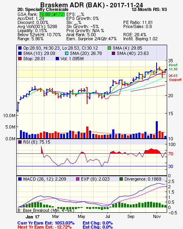Click the green SMA (4) legend swatch
Viewport: 183px width, 229px height.
tap(109, 48)
